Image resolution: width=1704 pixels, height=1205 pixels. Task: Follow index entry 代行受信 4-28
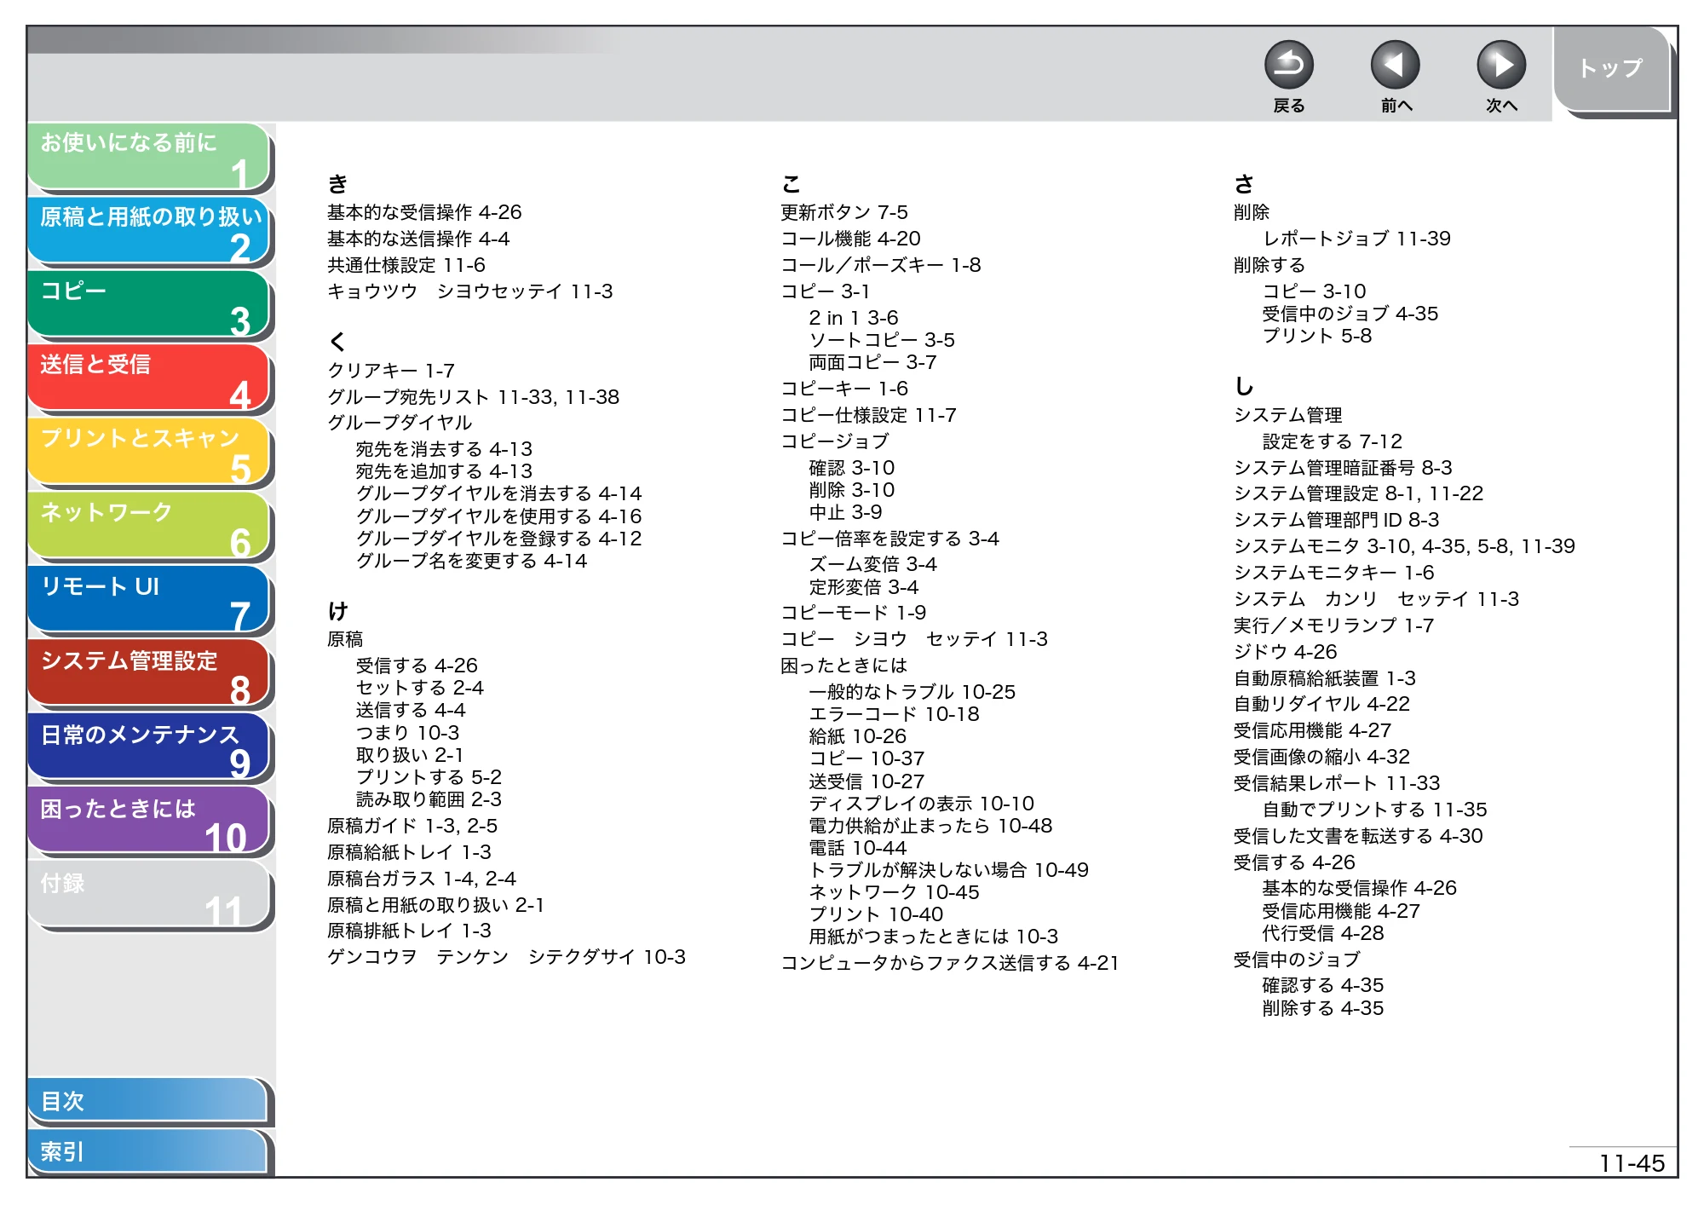coord(1322,933)
